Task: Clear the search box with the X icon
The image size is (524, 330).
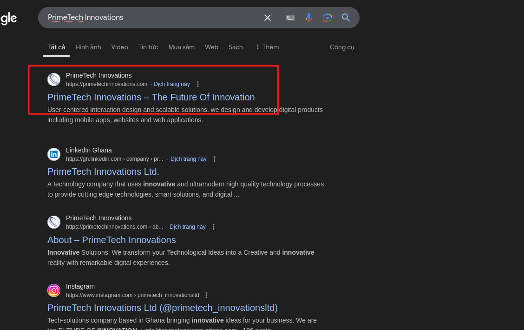Action: [x=268, y=18]
